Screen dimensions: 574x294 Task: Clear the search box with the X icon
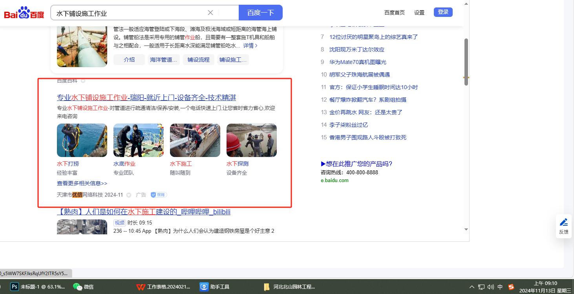210,13
